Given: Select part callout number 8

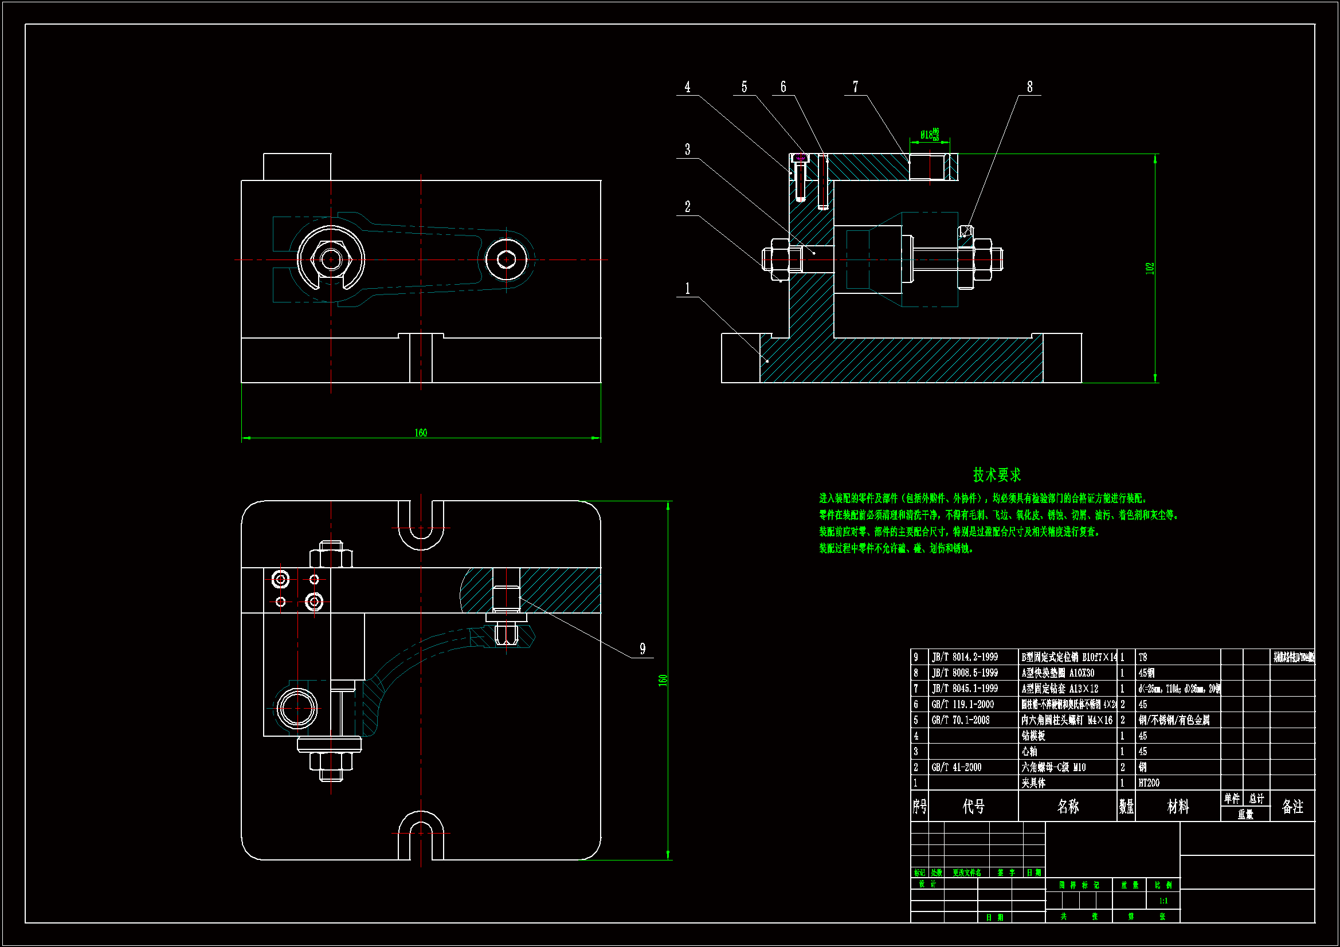Looking at the screenshot, I should coord(1029,87).
